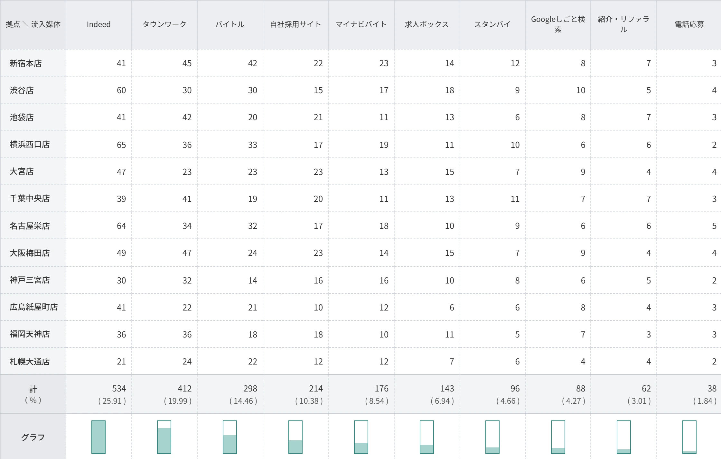
Task: Click タウンワーク total 412
Action: [184, 389]
